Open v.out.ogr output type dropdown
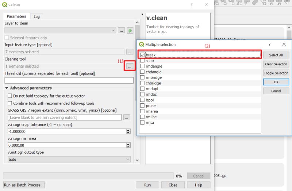Screen dimensions: 292x191 [69, 159]
